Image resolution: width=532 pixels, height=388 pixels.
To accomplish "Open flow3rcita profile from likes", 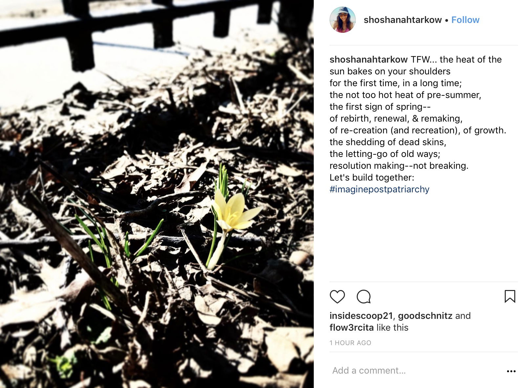I will 351,327.
